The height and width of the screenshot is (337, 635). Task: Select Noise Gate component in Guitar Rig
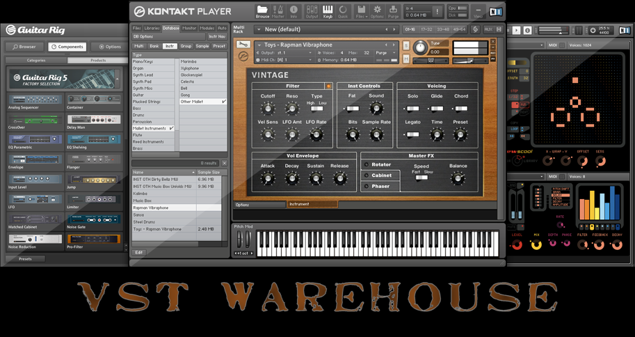coord(94,221)
